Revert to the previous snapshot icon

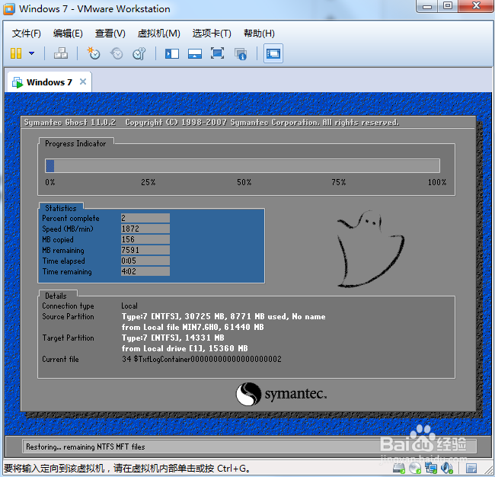point(117,53)
